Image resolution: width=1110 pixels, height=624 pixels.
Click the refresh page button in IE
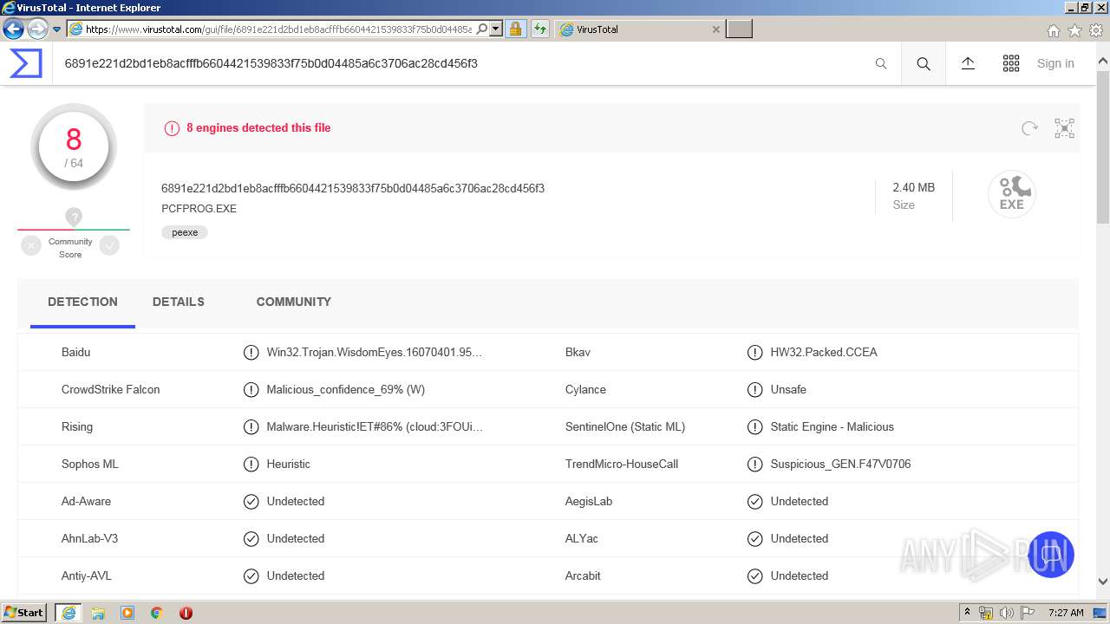(x=540, y=29)
